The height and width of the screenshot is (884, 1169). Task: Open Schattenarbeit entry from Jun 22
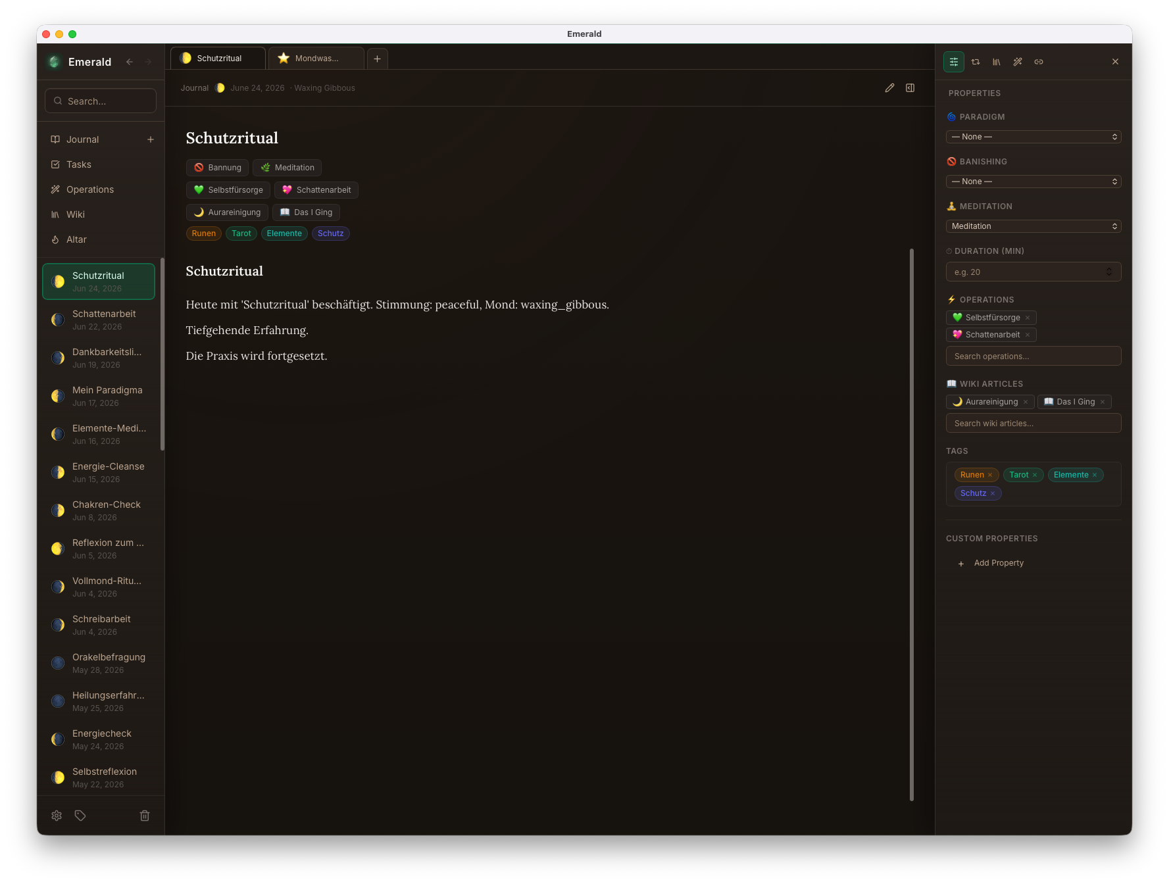tap(99, 320)
